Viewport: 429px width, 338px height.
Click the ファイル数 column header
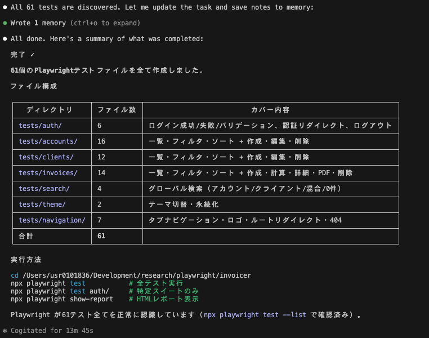point(117,110)
